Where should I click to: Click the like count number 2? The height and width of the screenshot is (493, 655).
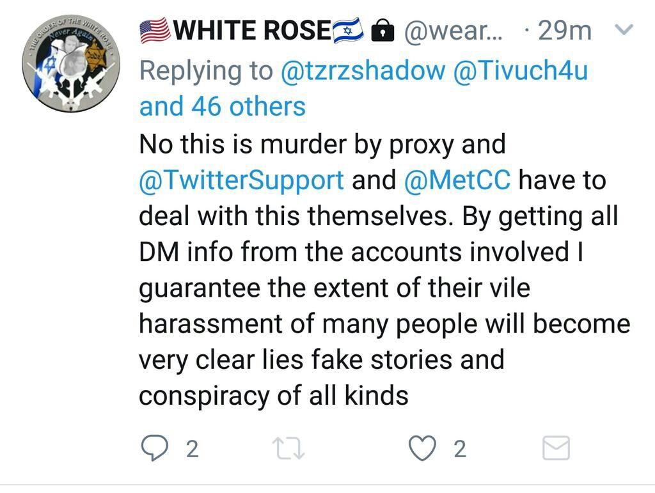(x=459, y=449)
